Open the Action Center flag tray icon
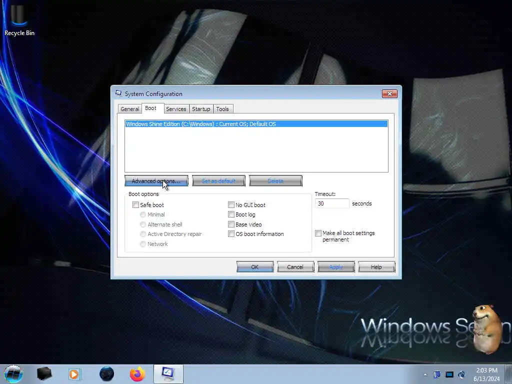 437,374
